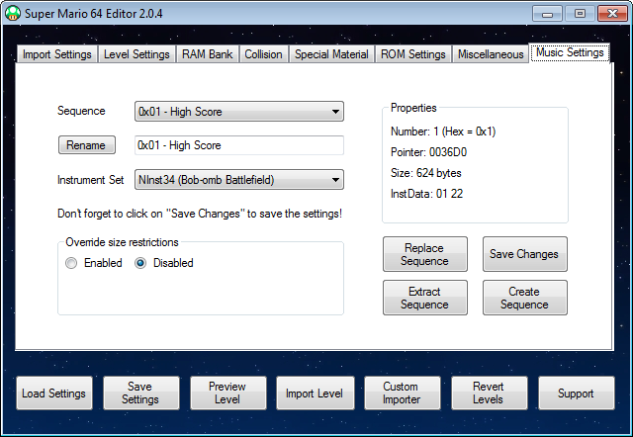Click the Rename button
This screenshot has height=437, width=633.
point(86,145)
